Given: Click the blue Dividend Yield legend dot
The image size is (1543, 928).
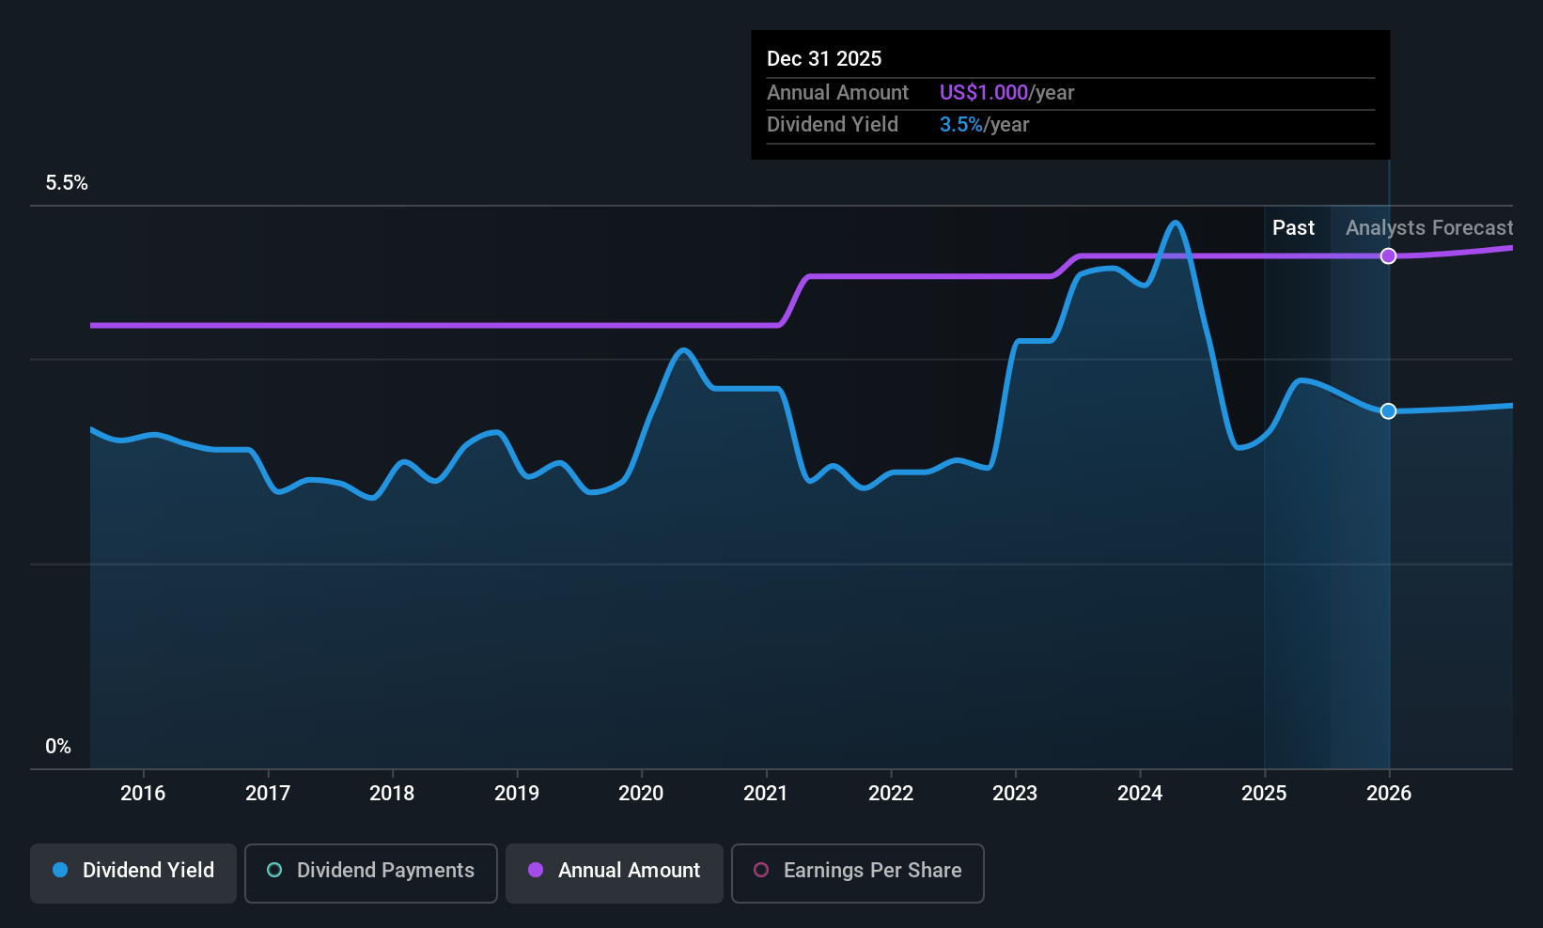Looking at the screenshot, I should [60, 870].
